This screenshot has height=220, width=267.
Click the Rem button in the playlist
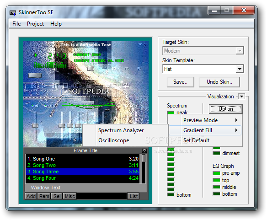44,196
